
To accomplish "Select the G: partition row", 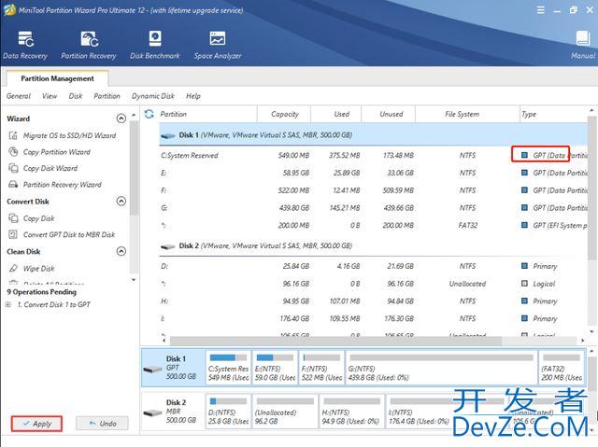I will coord(374,208).
